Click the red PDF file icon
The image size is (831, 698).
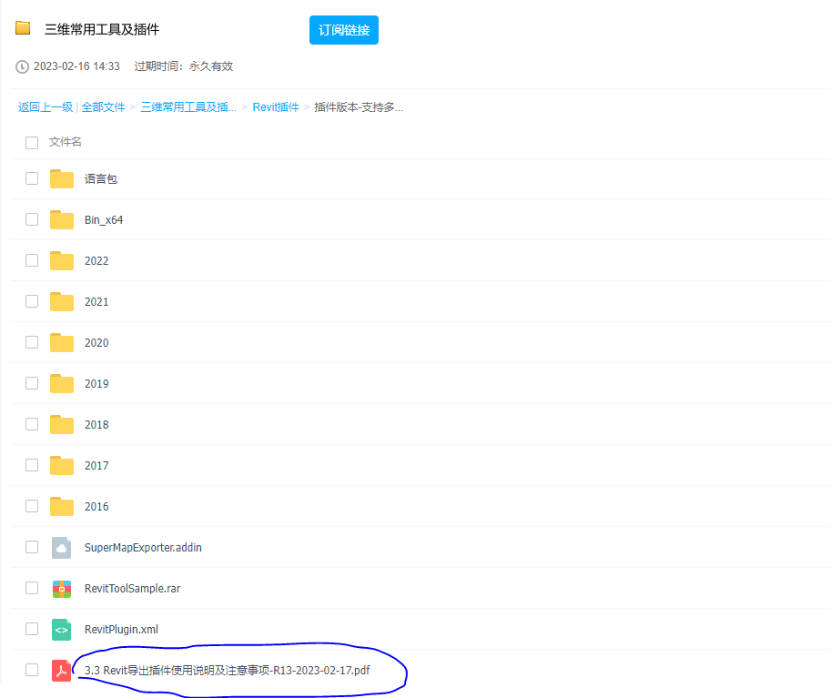(x=62, y=671)
